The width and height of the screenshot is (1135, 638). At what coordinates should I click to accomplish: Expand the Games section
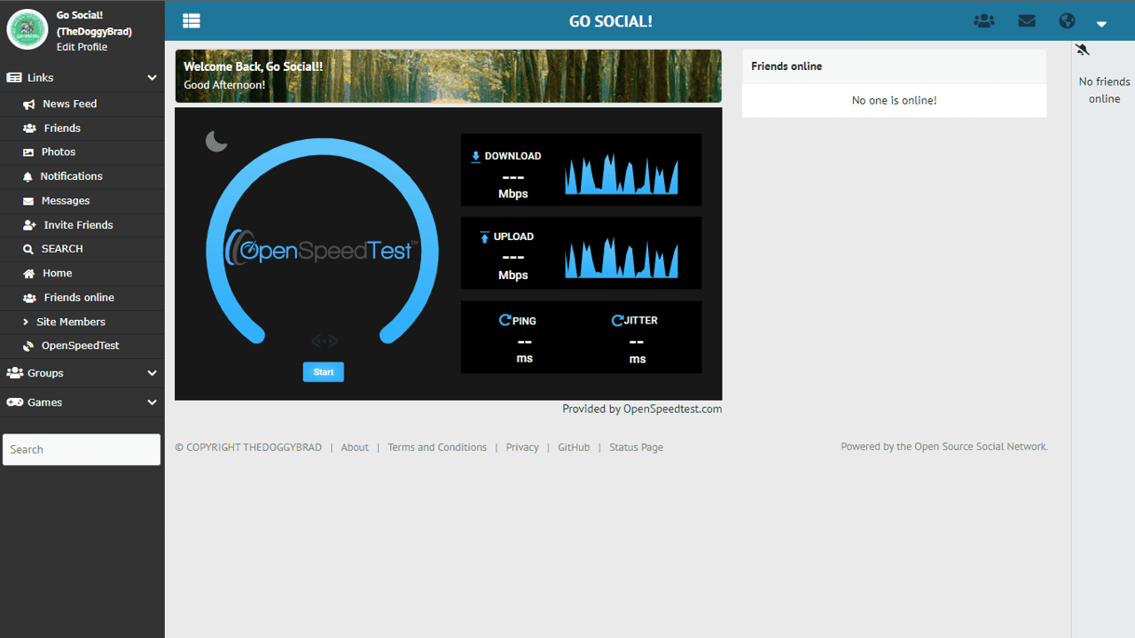click(x=152, y=402)
